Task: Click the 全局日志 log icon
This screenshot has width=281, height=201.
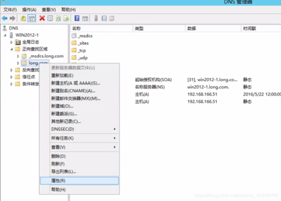Action: pos(18,42)
